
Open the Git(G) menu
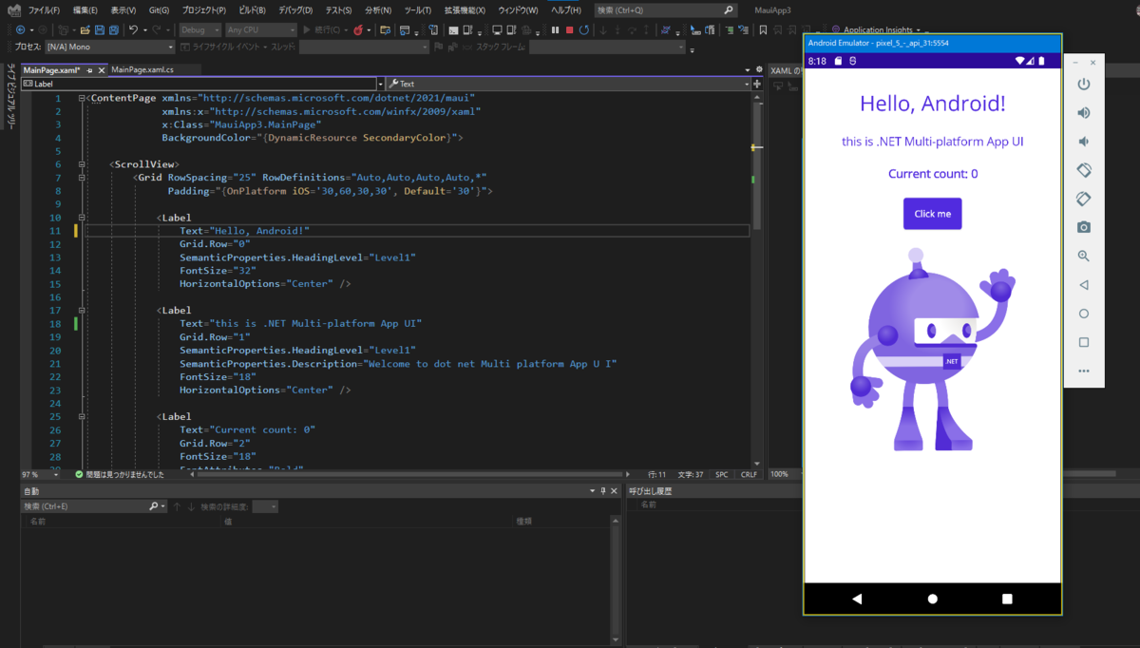(x=159, y=10)
